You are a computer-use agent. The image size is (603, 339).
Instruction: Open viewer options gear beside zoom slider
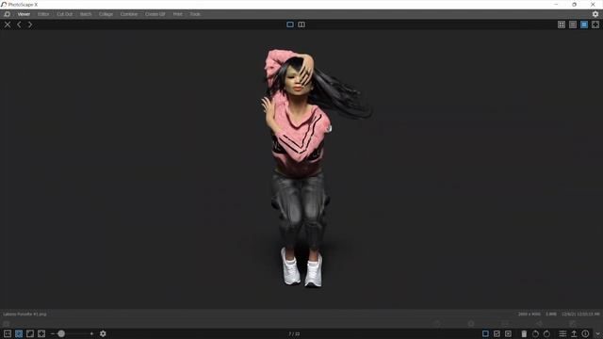point(103,333)
